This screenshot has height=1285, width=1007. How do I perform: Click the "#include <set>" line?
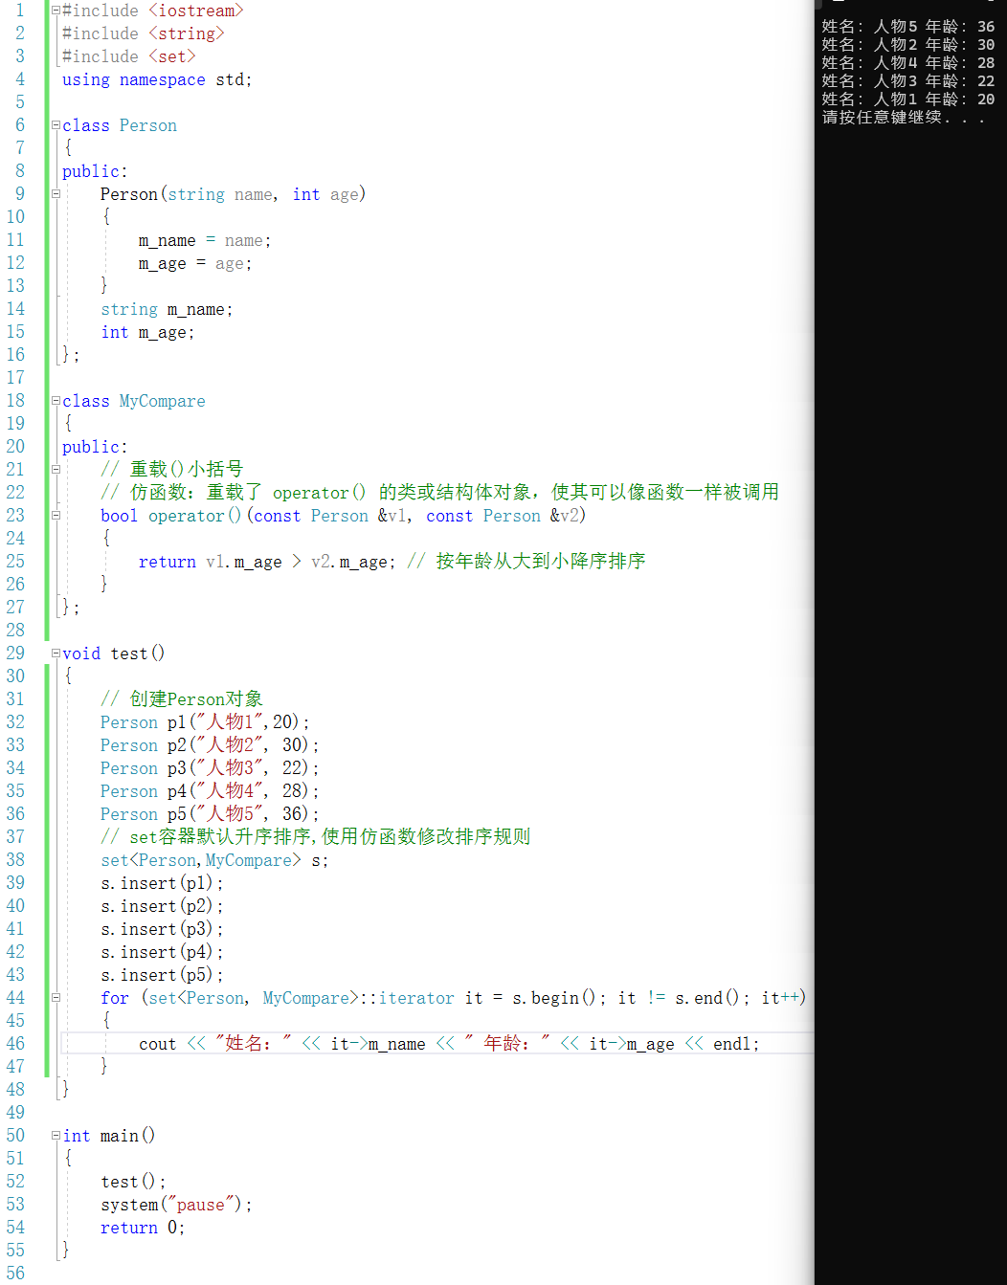[129, 56]
